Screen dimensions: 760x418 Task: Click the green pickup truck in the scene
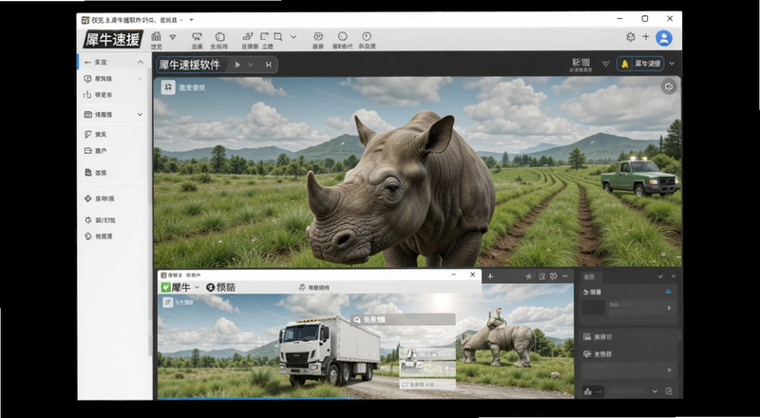tap(640, 177)
